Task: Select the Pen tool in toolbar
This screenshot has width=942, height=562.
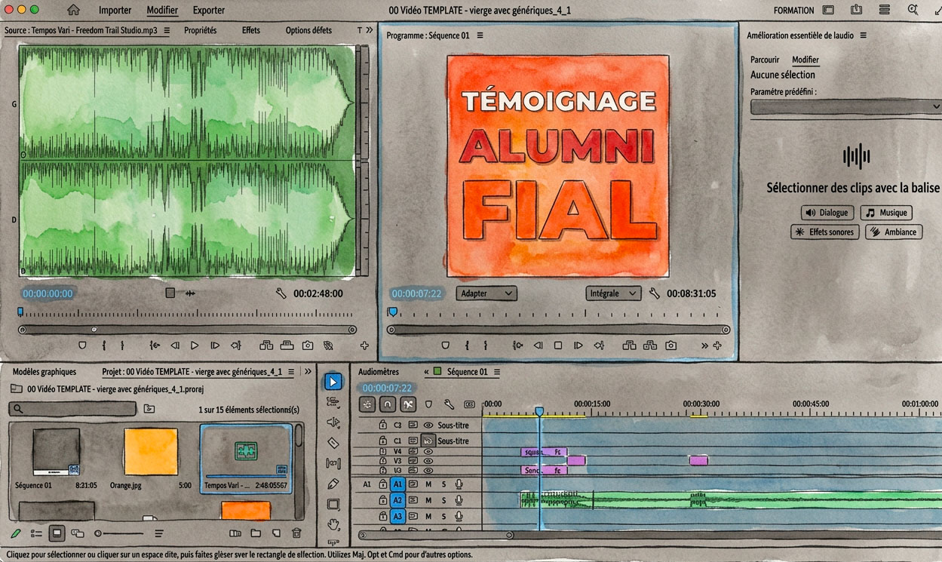Action: tap(333, 484)
